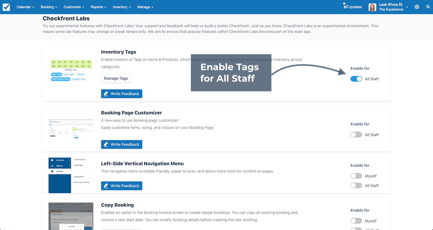The width and height of the screenshot is (433, 230).
Task: Open the Inventory Tags preview thumbnail
Action: click(x=71, y=70)
